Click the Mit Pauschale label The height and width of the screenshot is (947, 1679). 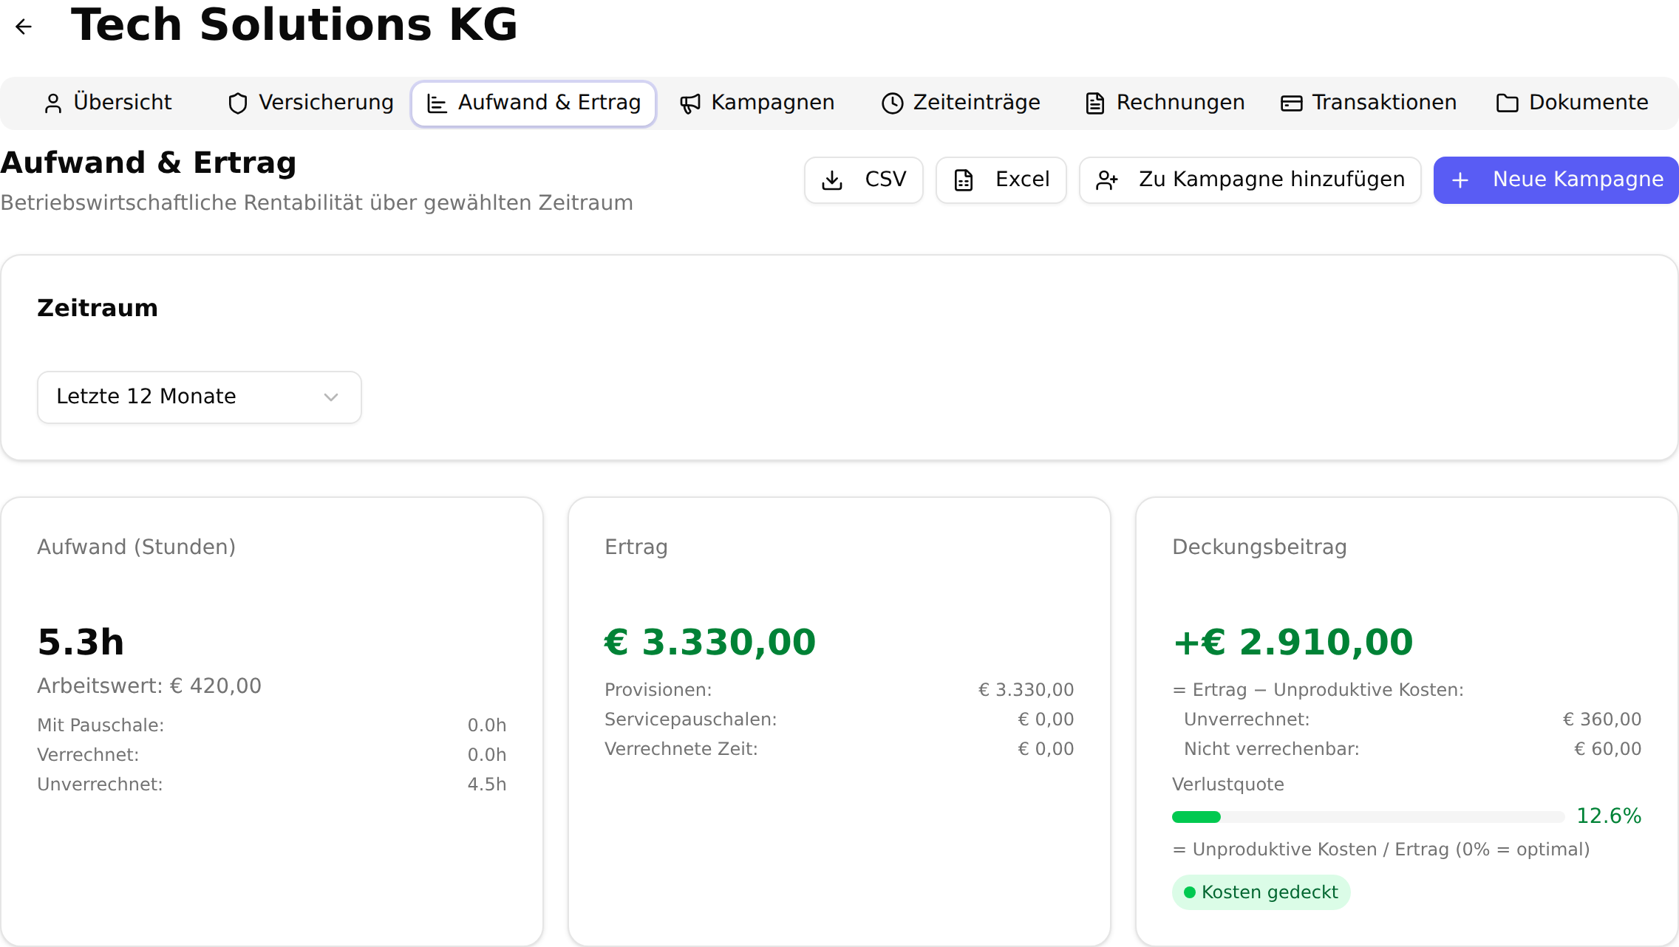101,725
